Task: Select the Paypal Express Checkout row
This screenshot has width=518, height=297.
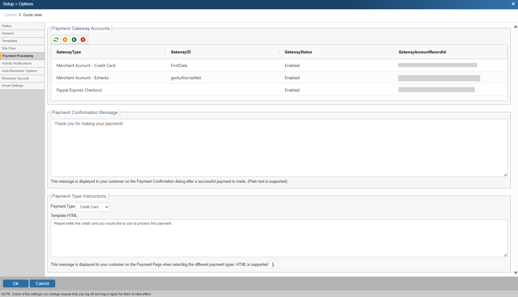Action: click(79, 90)
